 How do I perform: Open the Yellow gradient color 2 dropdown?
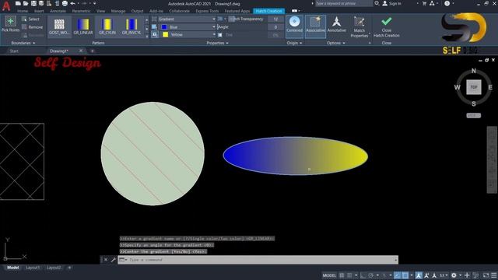coord(188,34)
